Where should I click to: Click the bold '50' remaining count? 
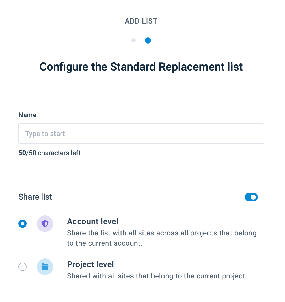pos(22,153)
